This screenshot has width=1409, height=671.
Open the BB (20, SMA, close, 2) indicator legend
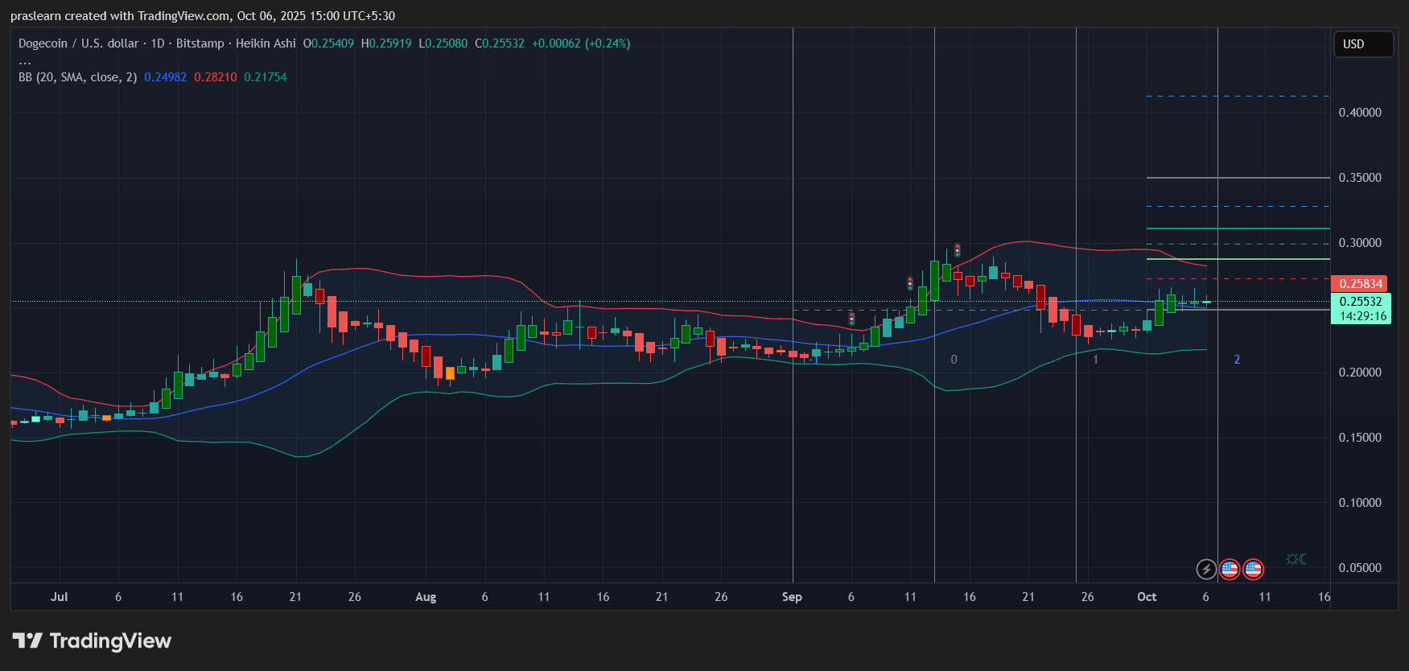click(x=78, y=77)
